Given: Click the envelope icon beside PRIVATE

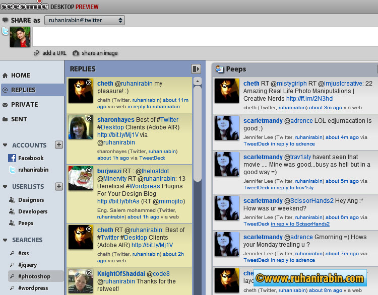Looking at the screenshot, I should (x=5, y=105).
